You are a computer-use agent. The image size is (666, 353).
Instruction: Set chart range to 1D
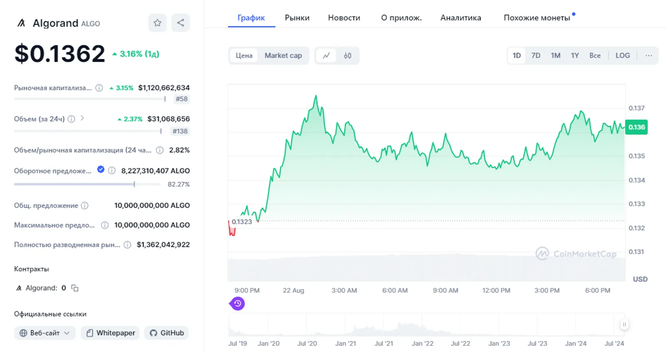517,56
